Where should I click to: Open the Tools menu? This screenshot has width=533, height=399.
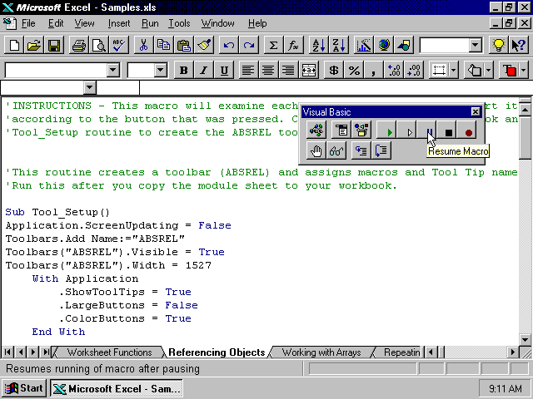click(179, 23)
